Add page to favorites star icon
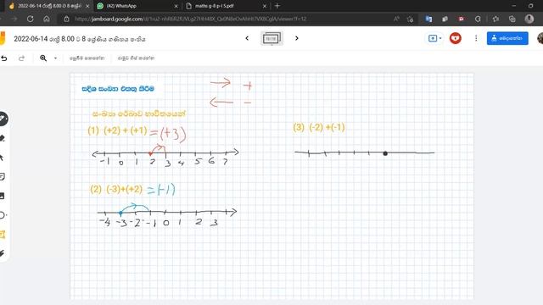This screenshot has height=305, width=543. point(411,19)
